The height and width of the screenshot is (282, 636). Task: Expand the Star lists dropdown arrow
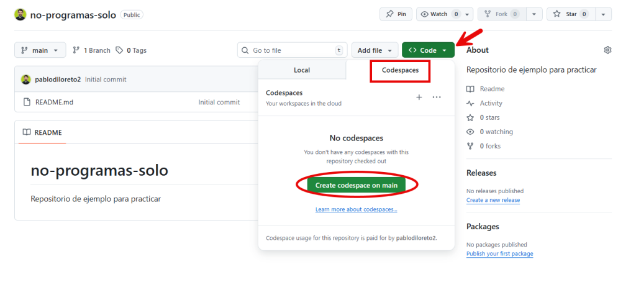pos(602,14)
